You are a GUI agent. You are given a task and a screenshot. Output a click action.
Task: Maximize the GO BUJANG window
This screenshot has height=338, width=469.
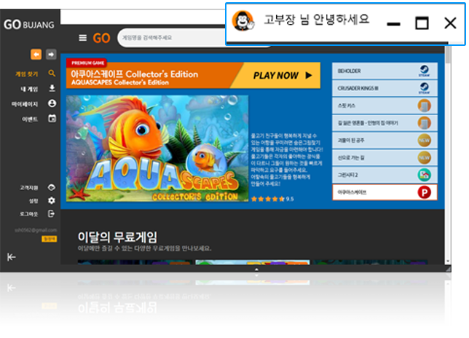[422, 23]
